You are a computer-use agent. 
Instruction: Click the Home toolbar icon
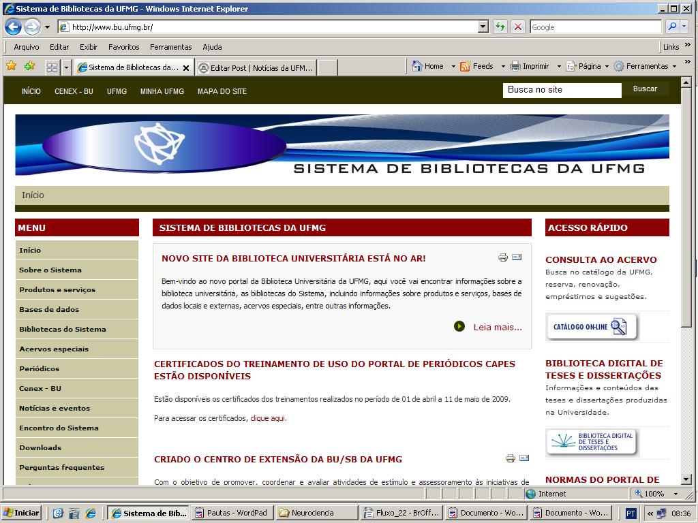pyautogui.click(x=416, y=66)
